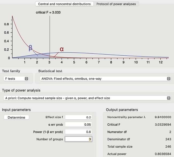Click the Effect size f input field
Image resolution: width=174 pixels, height=157 pixels.
point(78,117)
